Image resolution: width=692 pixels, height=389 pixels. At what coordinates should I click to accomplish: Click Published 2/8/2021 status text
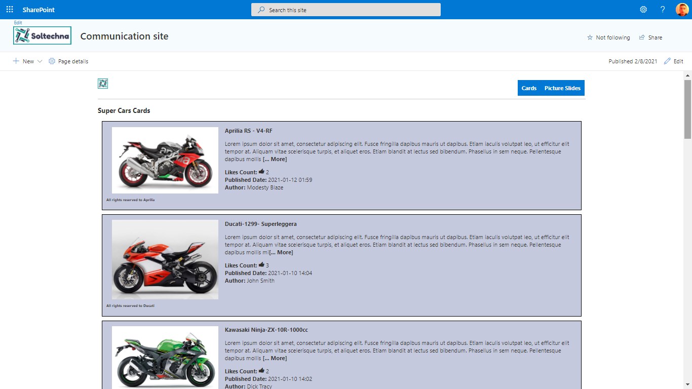(x=633, y=61)
